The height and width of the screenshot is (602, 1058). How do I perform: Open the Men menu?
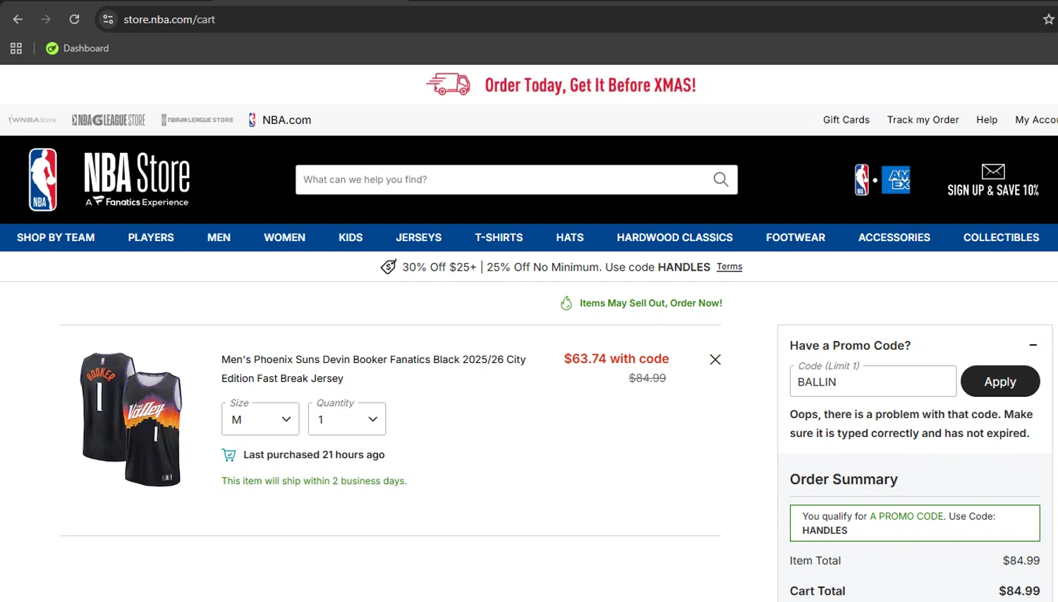pyautogui.click(x=219, y=238)
